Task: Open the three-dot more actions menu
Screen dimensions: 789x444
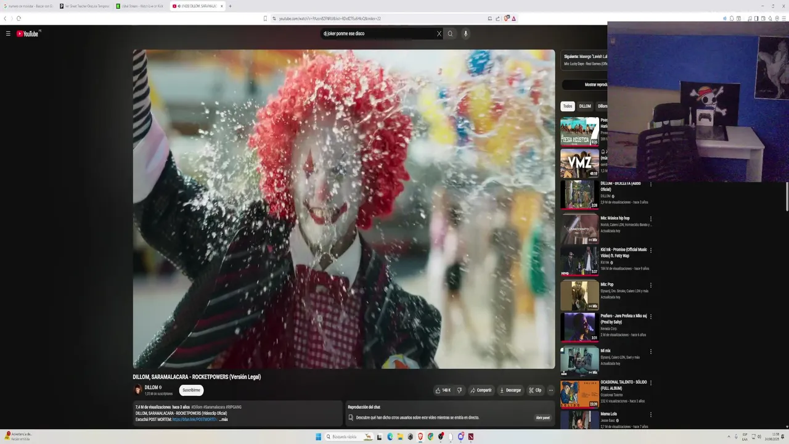Action: (x=550, y=390)
